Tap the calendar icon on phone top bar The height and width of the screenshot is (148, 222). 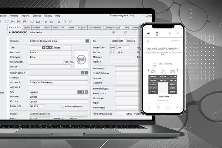(157, 33)
